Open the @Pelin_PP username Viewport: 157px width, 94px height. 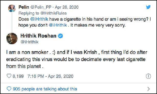41,7
